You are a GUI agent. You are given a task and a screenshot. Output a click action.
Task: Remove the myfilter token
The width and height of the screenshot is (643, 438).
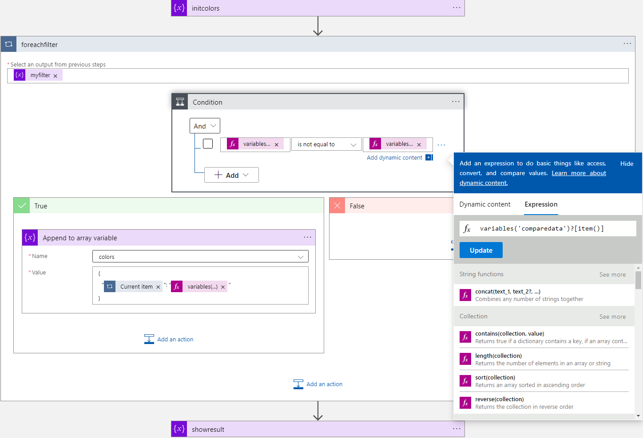[56, 76]
